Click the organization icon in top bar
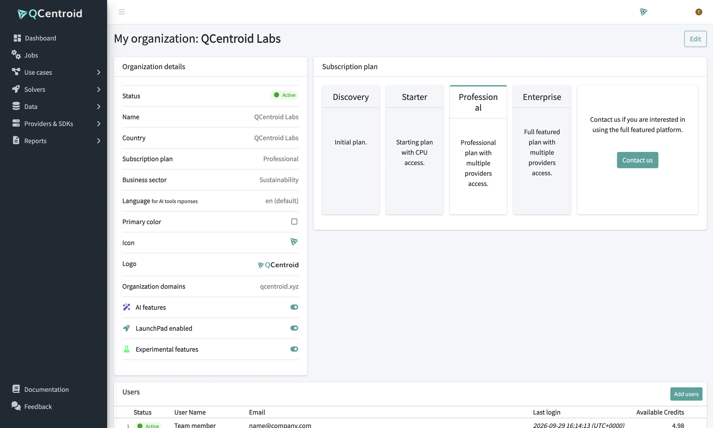713x428 pixels. pyautogui.click(x=643, y=12)
